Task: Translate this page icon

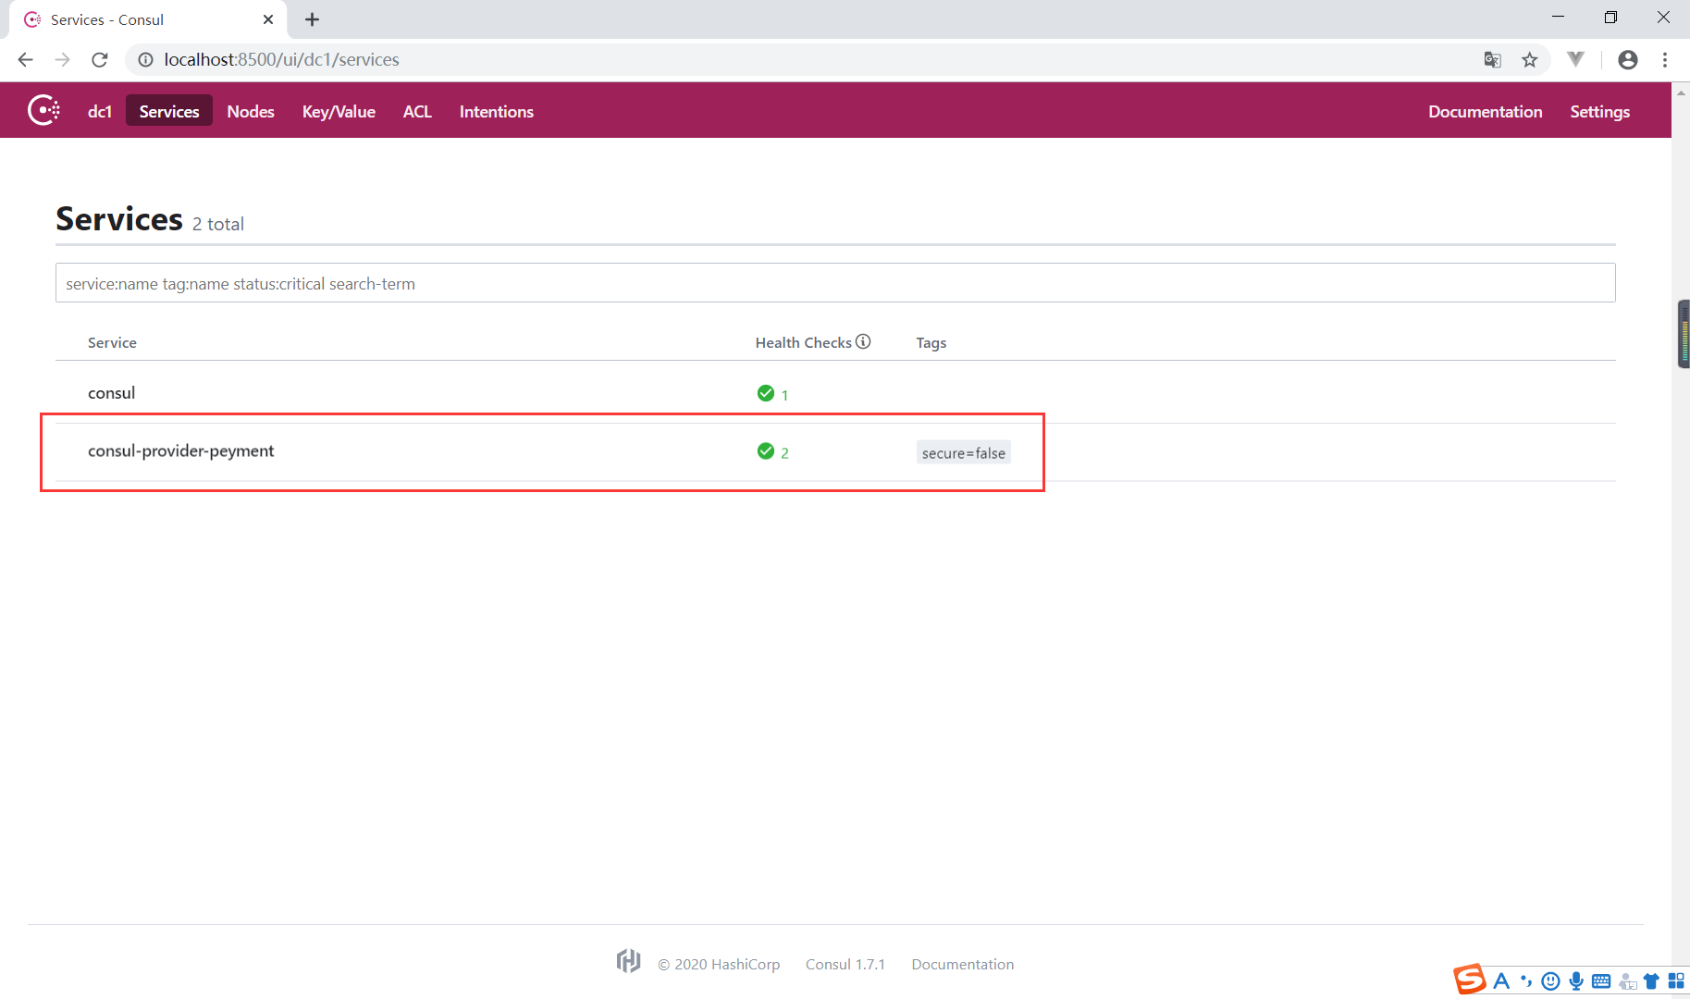Action: [1492, 59]
